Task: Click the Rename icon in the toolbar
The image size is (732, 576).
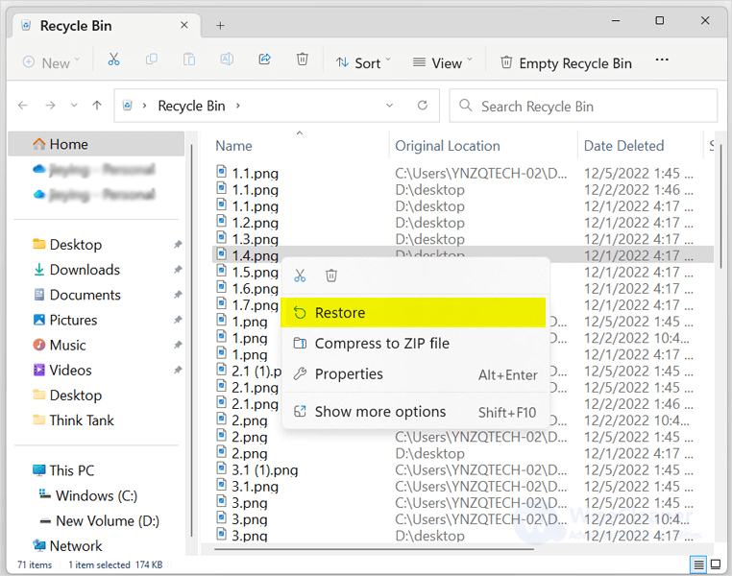Action: coord(227,60)
